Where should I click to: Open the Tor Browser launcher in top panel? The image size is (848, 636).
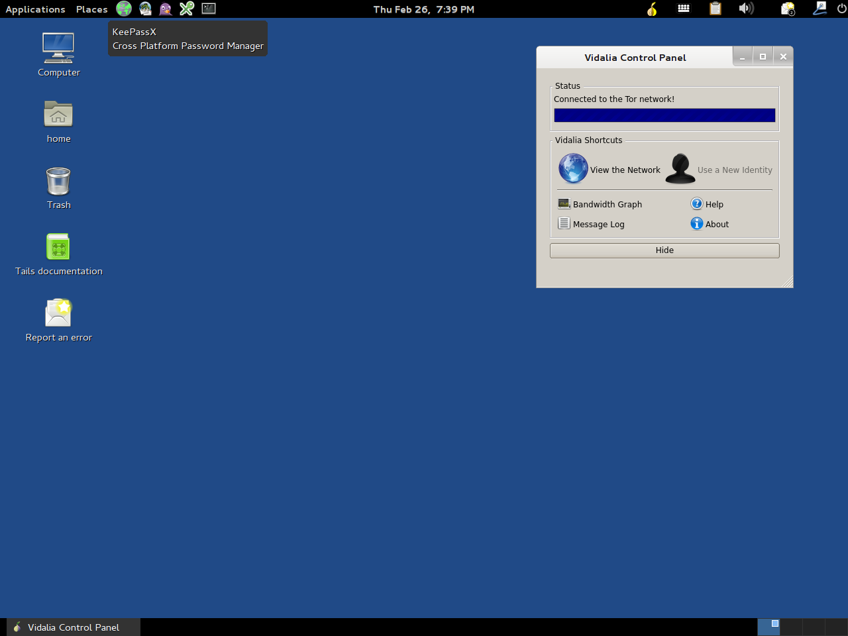124,9
